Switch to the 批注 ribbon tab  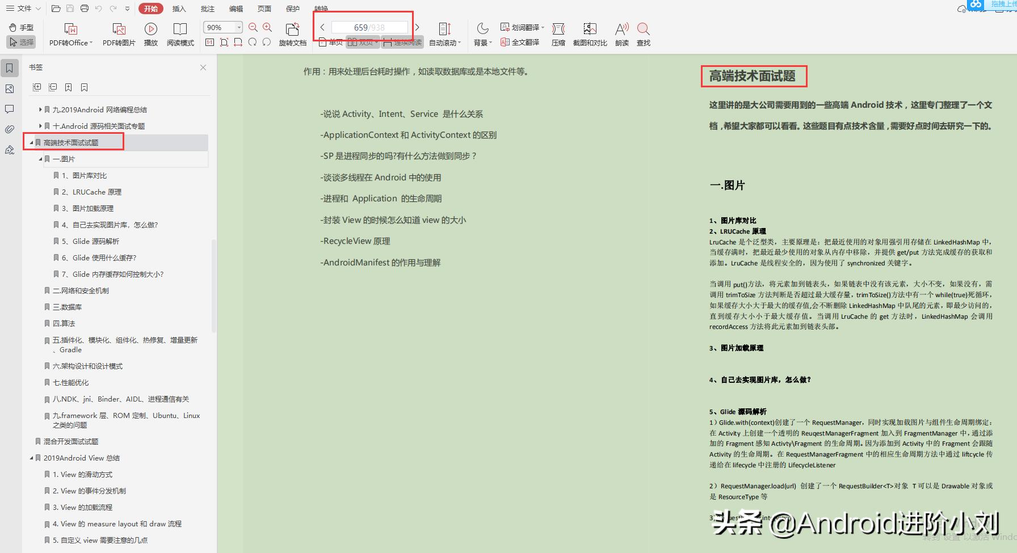point(207,9)
